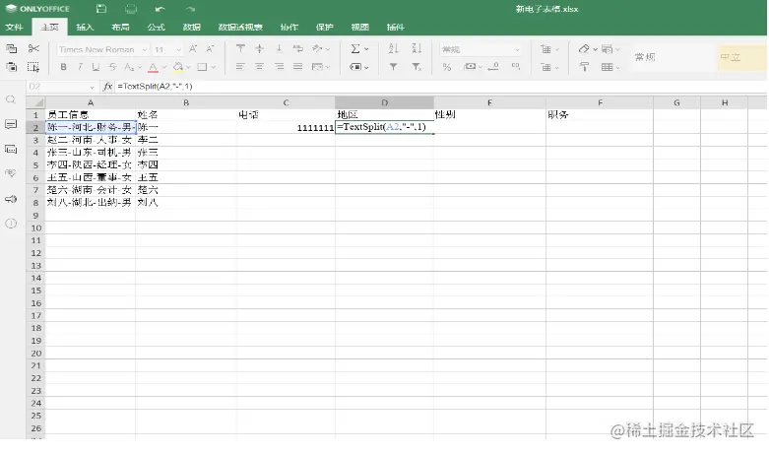Image resolution: width=769 pixels, height=454 pixels.
Task: Open the font name dropdown
Action: [x=145, y=50]
